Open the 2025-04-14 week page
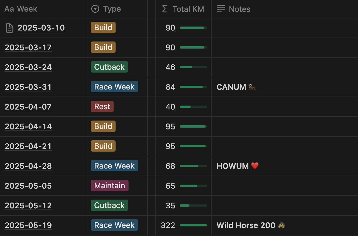The image size is (358, 236). click(28, 126)
